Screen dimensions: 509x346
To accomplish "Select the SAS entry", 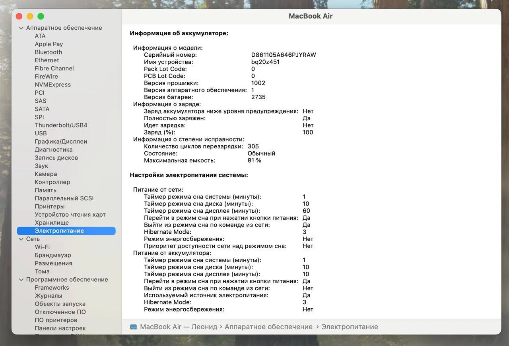I will pos(41,101).
